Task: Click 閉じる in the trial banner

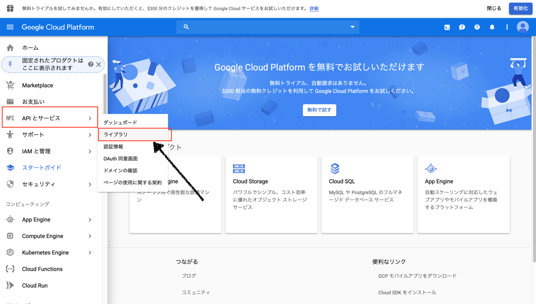Action: click(494, 8)
